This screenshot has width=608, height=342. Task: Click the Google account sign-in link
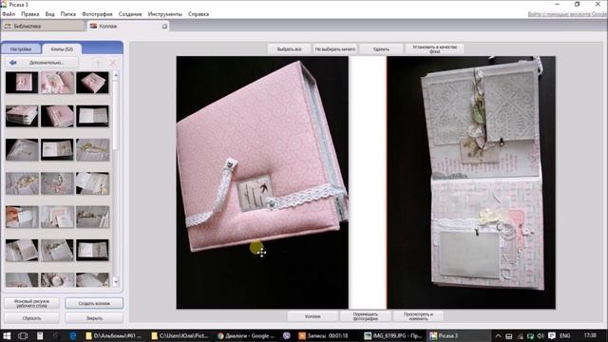pos(568,14)
